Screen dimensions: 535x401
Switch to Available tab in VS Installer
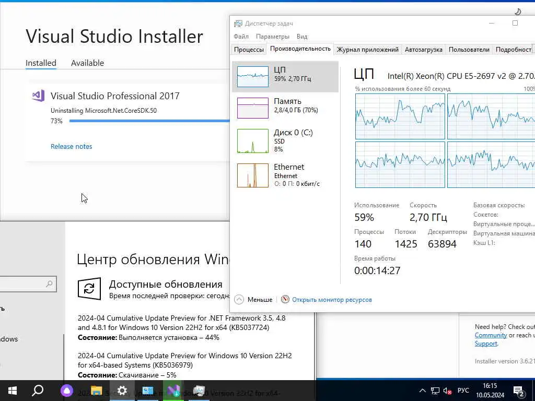tap(87, 63)
